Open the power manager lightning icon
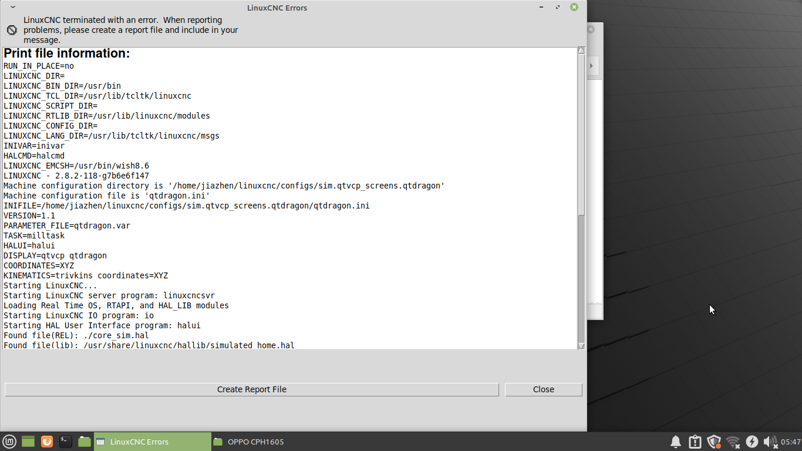Screen dimensions: 802x451 [752, 442]
